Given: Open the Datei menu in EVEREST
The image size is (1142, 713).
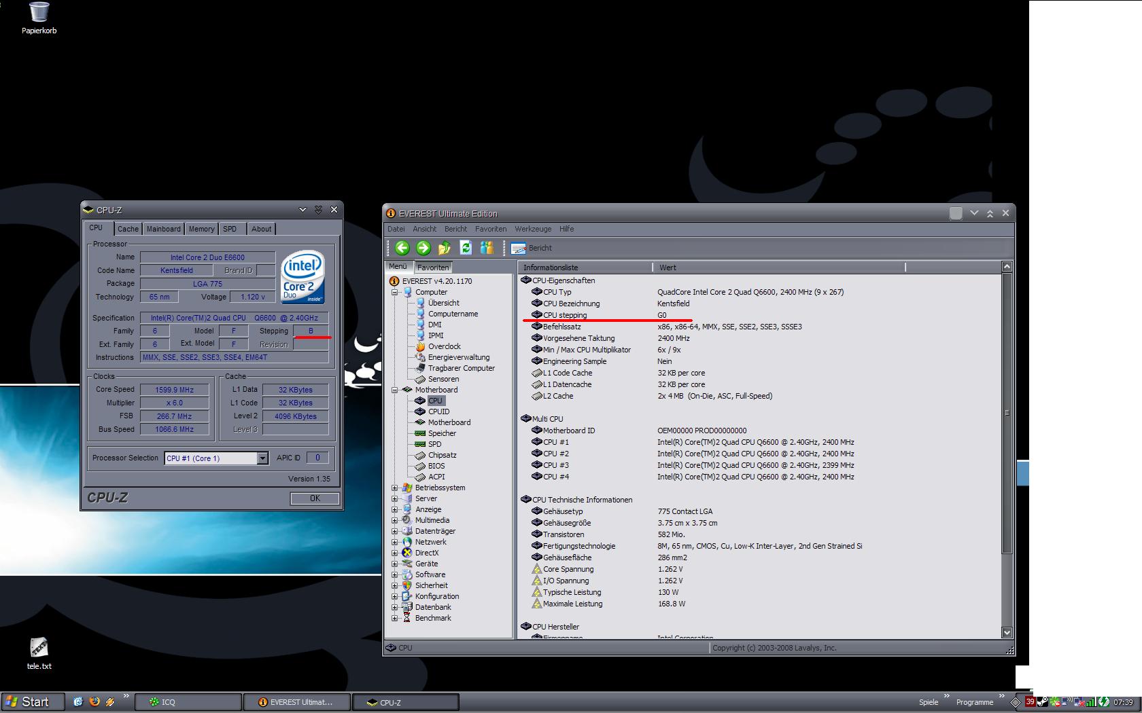Looking at the screenshot, I should pos(396,229).
